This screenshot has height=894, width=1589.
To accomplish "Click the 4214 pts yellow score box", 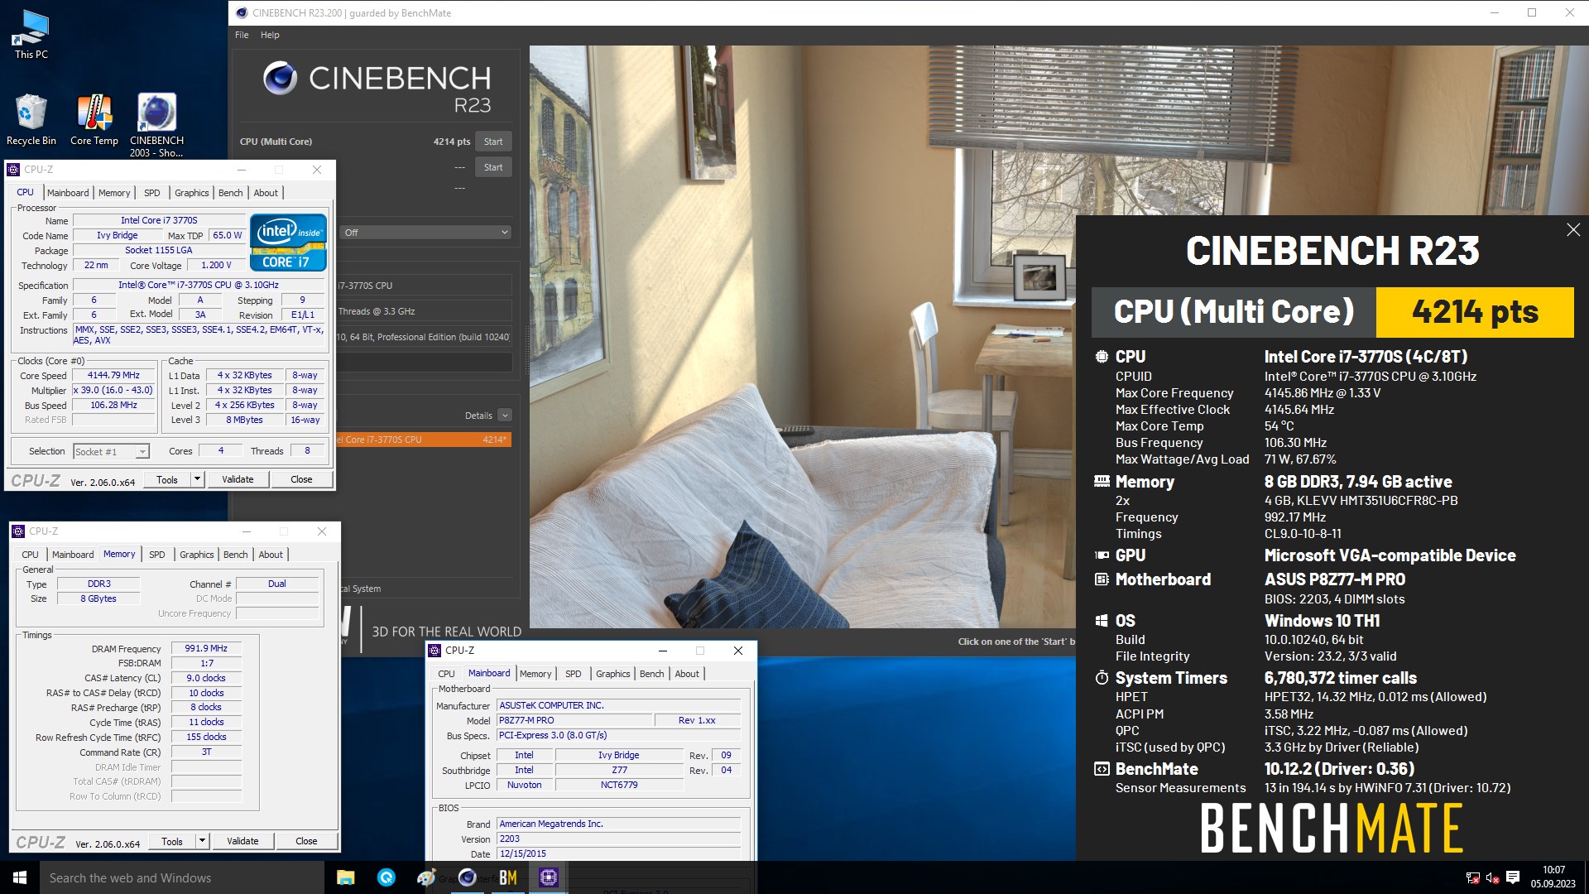I will click(x=1475, y=312).
